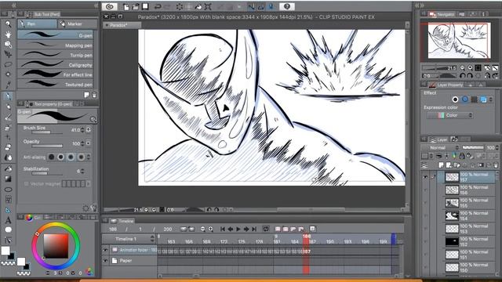Toggle visibility of layer 157
Screen dimensions: 502x282
(425, 177)
